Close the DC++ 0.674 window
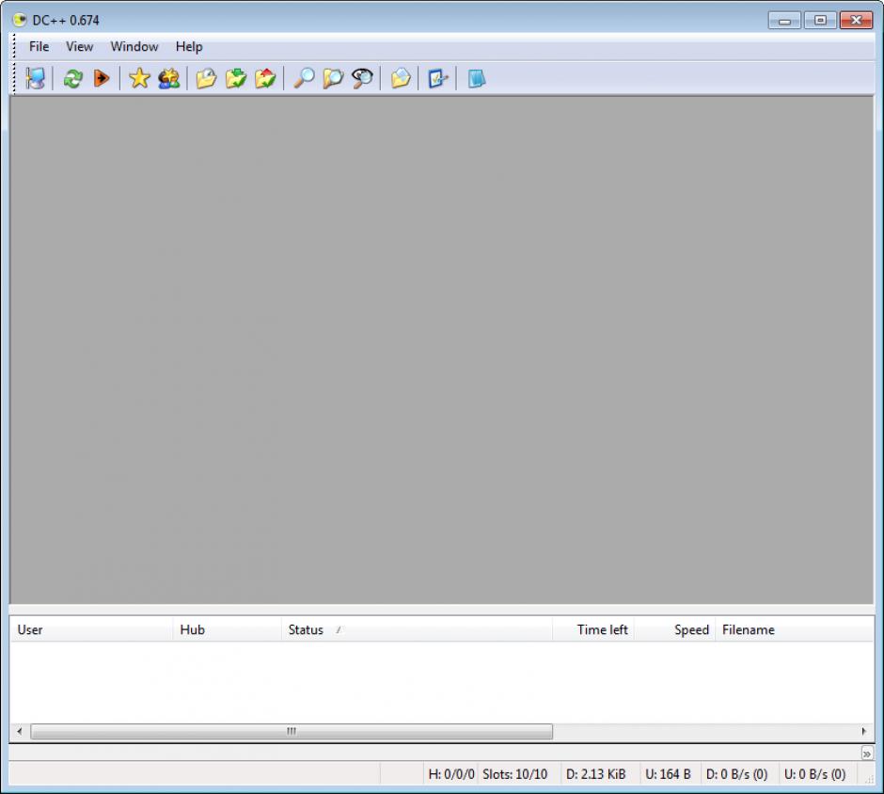This screenshot has width=884, height=794. [857, 21]
